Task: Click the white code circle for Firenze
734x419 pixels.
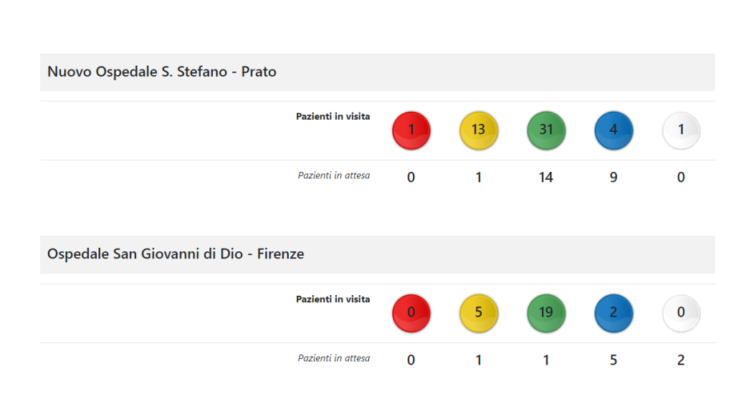Action: pos(681,313)
